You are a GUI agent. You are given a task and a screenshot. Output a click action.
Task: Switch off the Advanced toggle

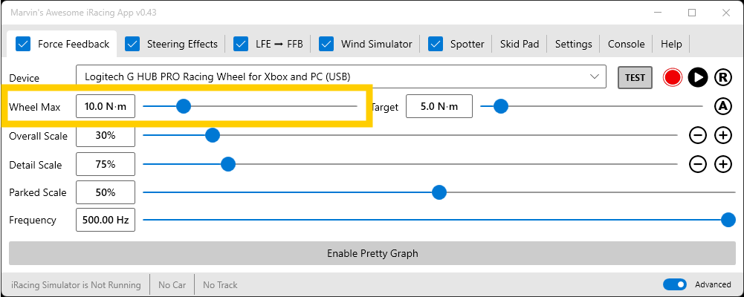point(674,284)
